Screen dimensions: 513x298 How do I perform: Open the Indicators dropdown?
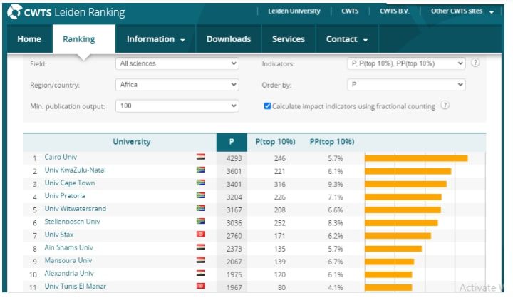pyautogui.click(x=406, y=63)
